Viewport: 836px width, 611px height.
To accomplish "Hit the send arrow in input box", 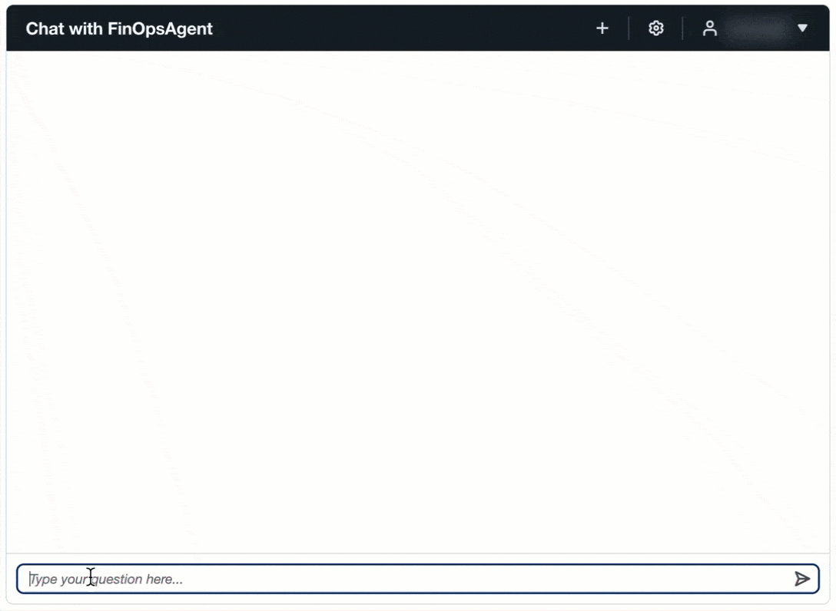I will click(802, 579).
